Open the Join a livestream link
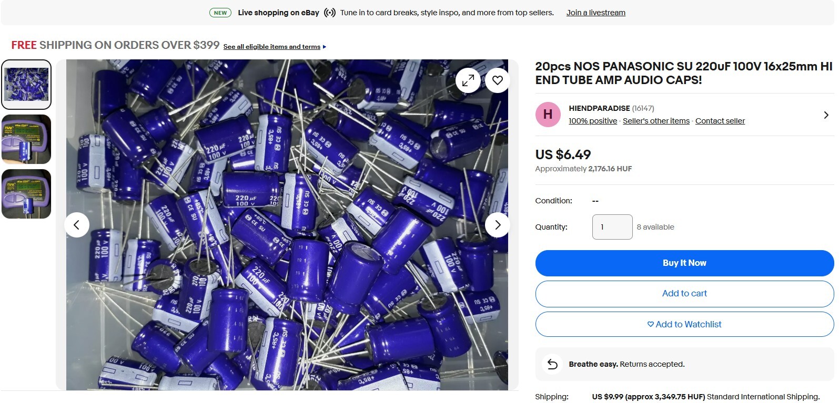 coord(596,13)
